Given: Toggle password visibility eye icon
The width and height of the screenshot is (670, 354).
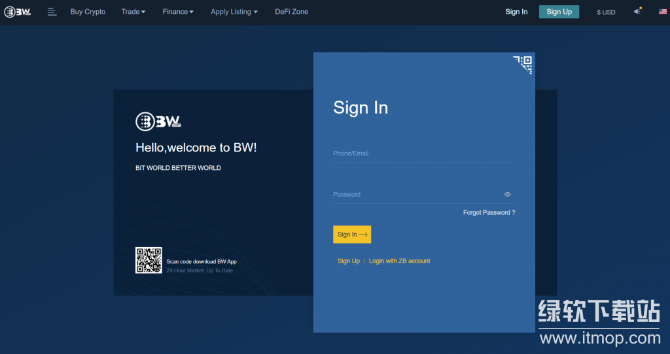Looking at the screenshot, I should click(x=508, y=194).
